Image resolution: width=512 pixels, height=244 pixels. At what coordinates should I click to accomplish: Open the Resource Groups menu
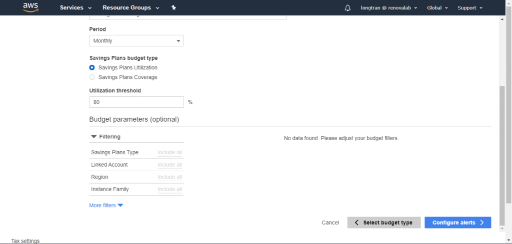coord(131,7)
